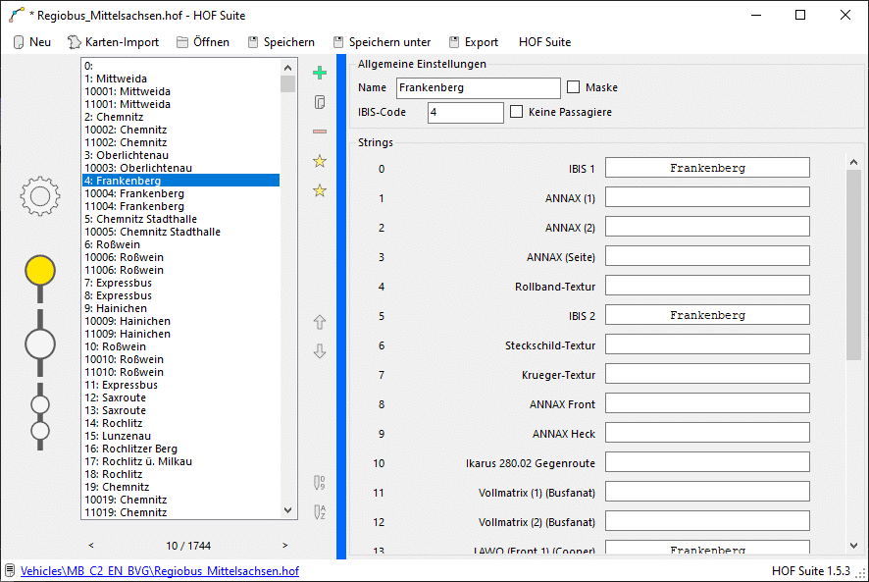
Task: Click the upper star icon
Action: coord(319,161)
